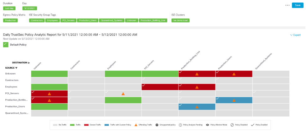This screenshot has width=306, height=131.
Task: Click warning icon in Production_Users to Production_Bottling_Line cell
Action: (197, 107)
